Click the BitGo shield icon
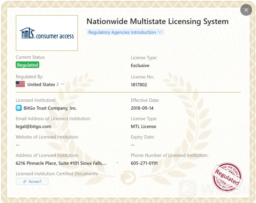This screenshot has width=256, height=203. pos(19,108)
